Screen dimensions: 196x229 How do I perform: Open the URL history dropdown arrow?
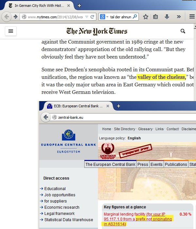[87, 17]
